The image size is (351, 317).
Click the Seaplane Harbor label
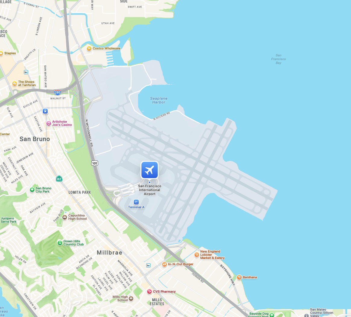159,100
